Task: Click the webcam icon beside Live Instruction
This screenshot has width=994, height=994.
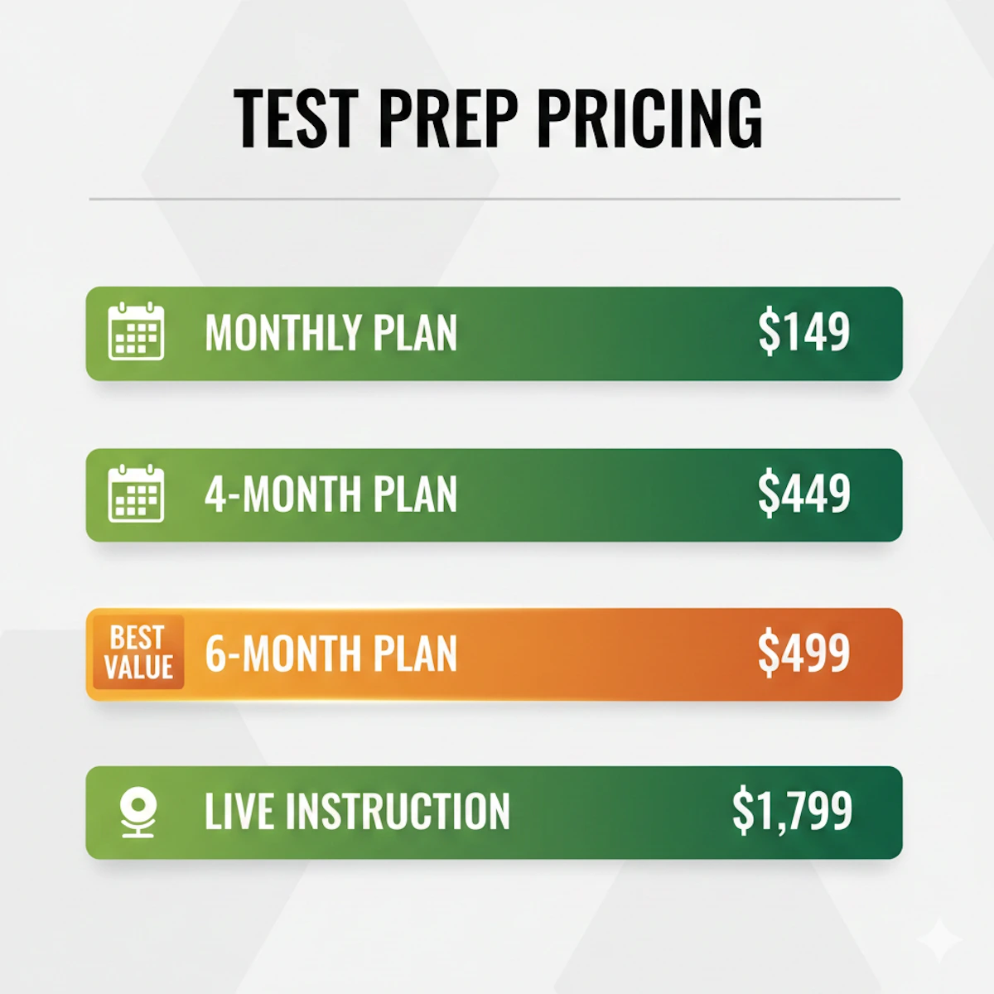Action: pyautogui.click(x=138, y=812)
